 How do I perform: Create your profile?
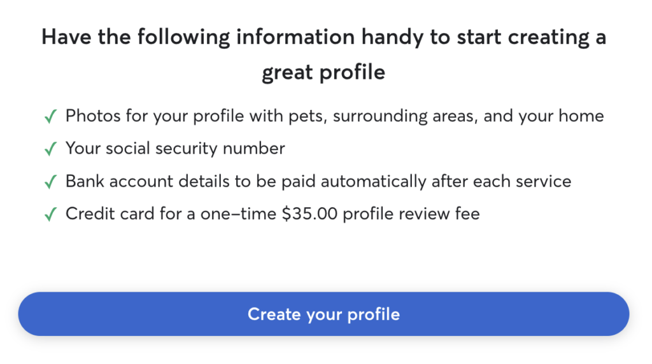pyautogui.click(x=323, y=314)
